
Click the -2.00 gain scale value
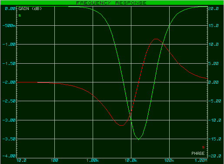(9, 82)
